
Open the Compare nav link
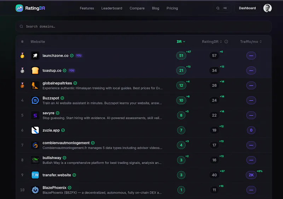[x=137, y=8]
